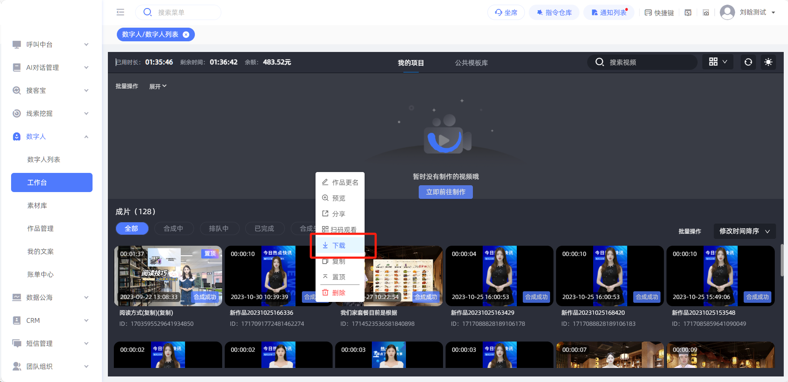Click the ID 1717091772481462274 text

267,324
